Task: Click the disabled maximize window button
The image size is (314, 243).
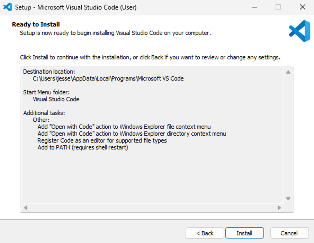Action: (x=278, y=7)
